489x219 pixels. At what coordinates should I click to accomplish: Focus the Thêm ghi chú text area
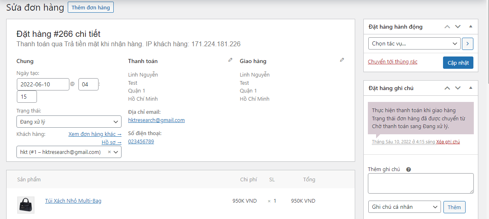coord(420,183)
